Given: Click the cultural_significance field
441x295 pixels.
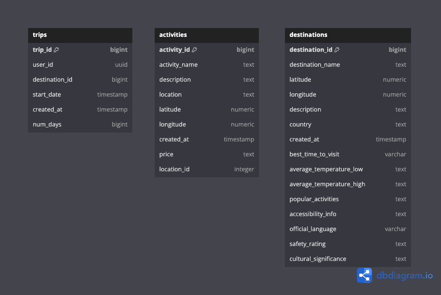Looking at the screenshot, I should pos(348,259).
